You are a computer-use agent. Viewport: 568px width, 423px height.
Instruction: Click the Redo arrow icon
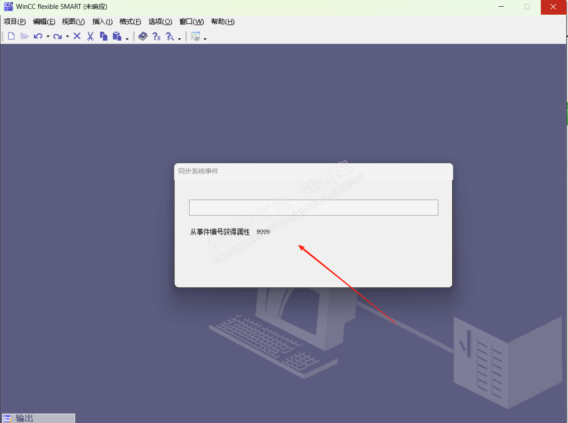(57, 36)
